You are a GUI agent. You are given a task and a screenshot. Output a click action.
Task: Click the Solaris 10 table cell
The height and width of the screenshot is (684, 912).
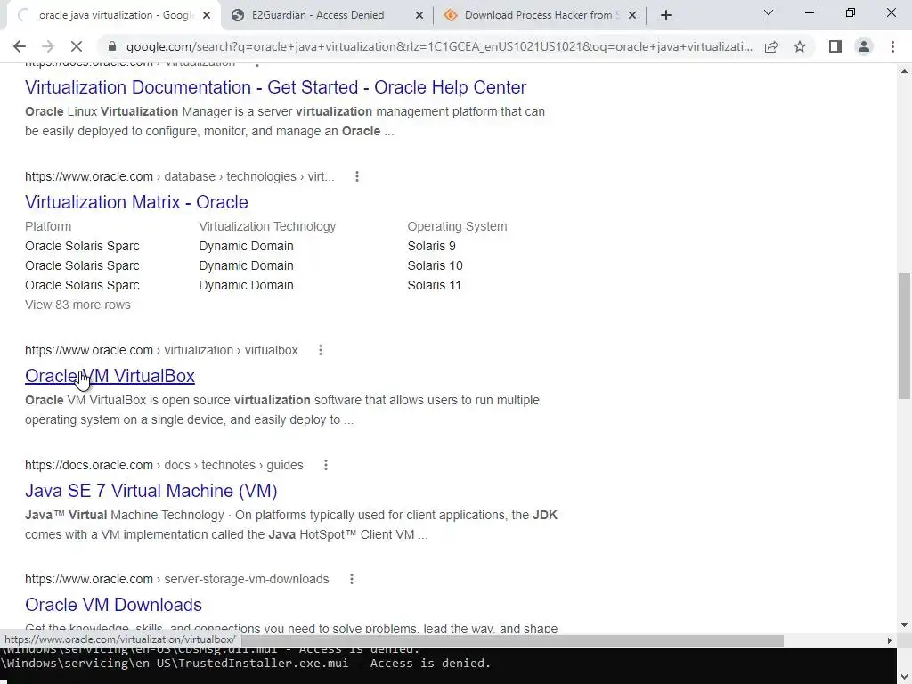point(435,265)
